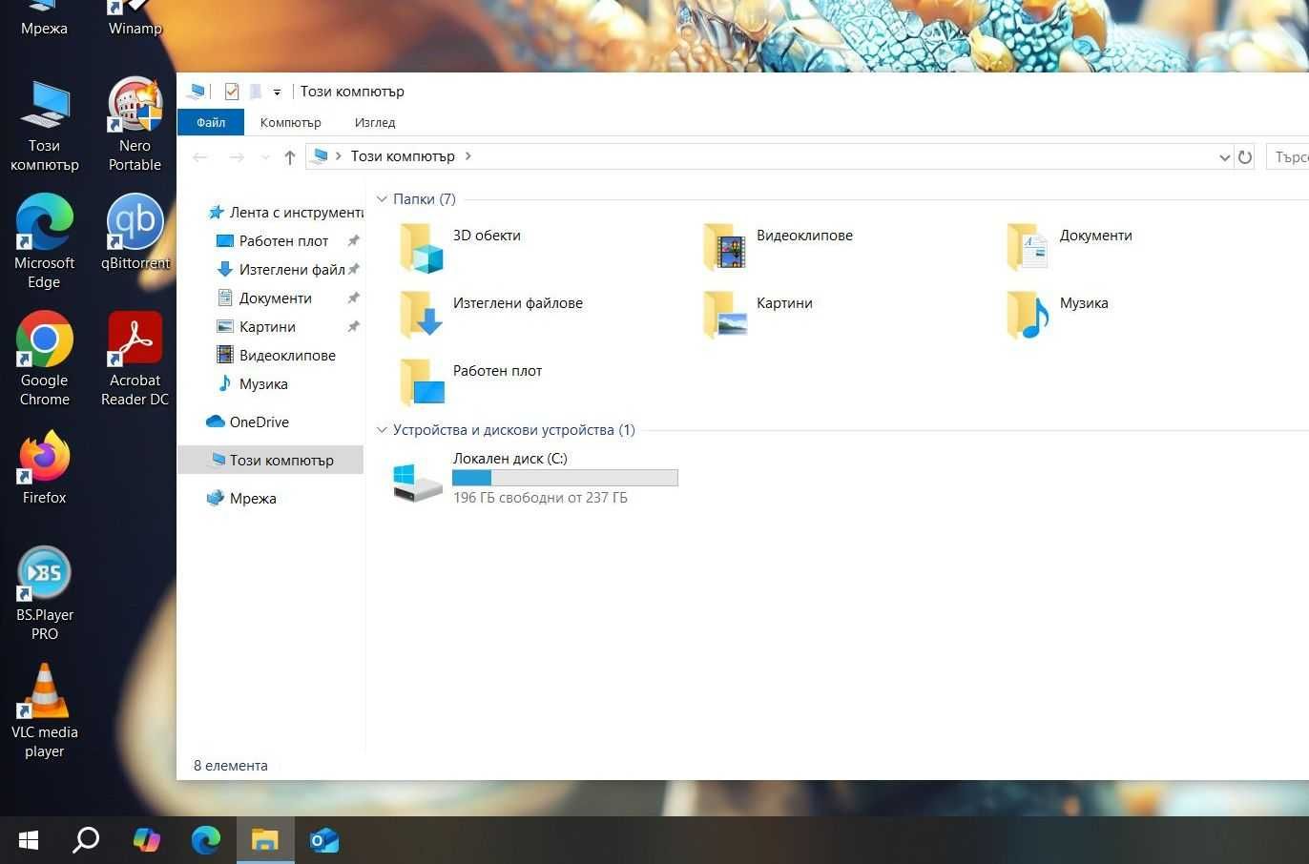Screen dimensions: 1309x864
Task: Open Google Chrome desktop shortcut
Action: [45, 360]
